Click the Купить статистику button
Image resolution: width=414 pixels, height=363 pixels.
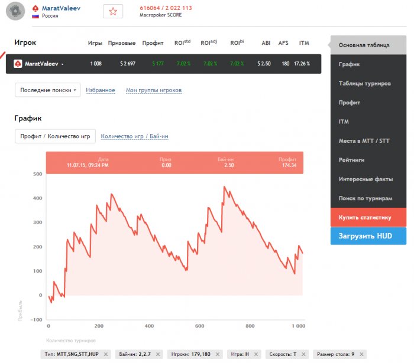click(368, 217)
